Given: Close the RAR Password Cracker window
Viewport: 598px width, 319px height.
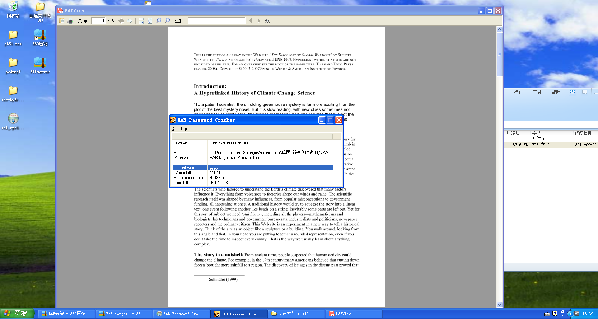Looking at the screenshot, I should click(338, 120).
